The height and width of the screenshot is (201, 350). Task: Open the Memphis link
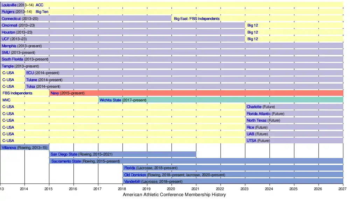9,46
